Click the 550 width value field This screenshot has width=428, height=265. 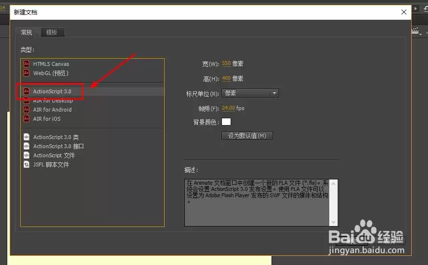click(226, 63)
